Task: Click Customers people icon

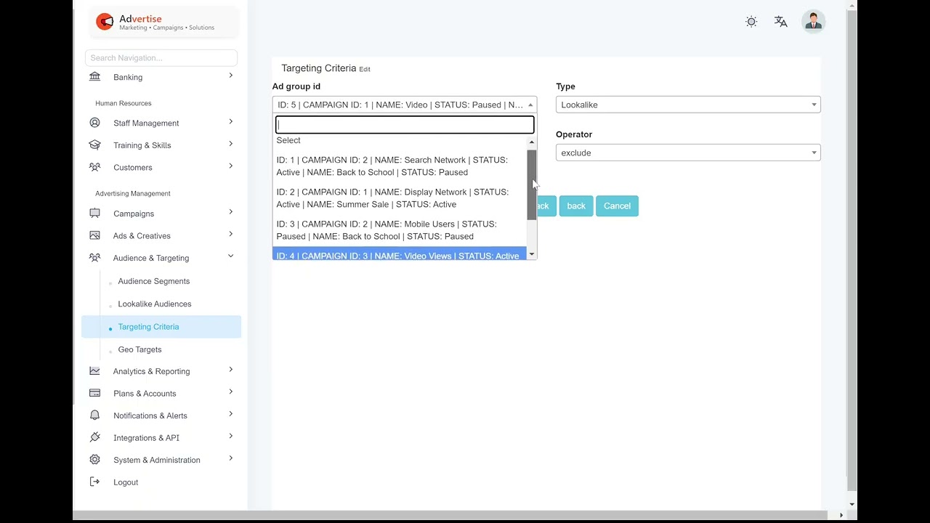Action: pos(94,167)
